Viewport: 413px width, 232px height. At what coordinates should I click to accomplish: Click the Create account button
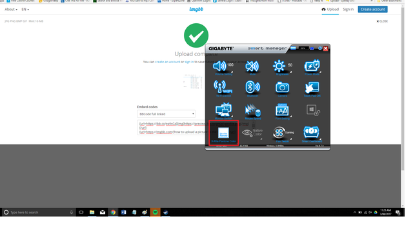point(372,9)
